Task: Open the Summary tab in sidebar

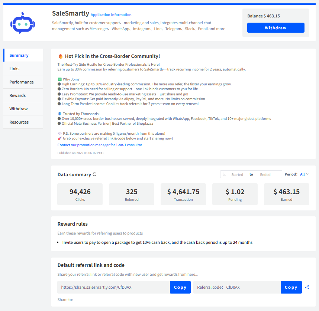Action: click(x=23, y=55)
